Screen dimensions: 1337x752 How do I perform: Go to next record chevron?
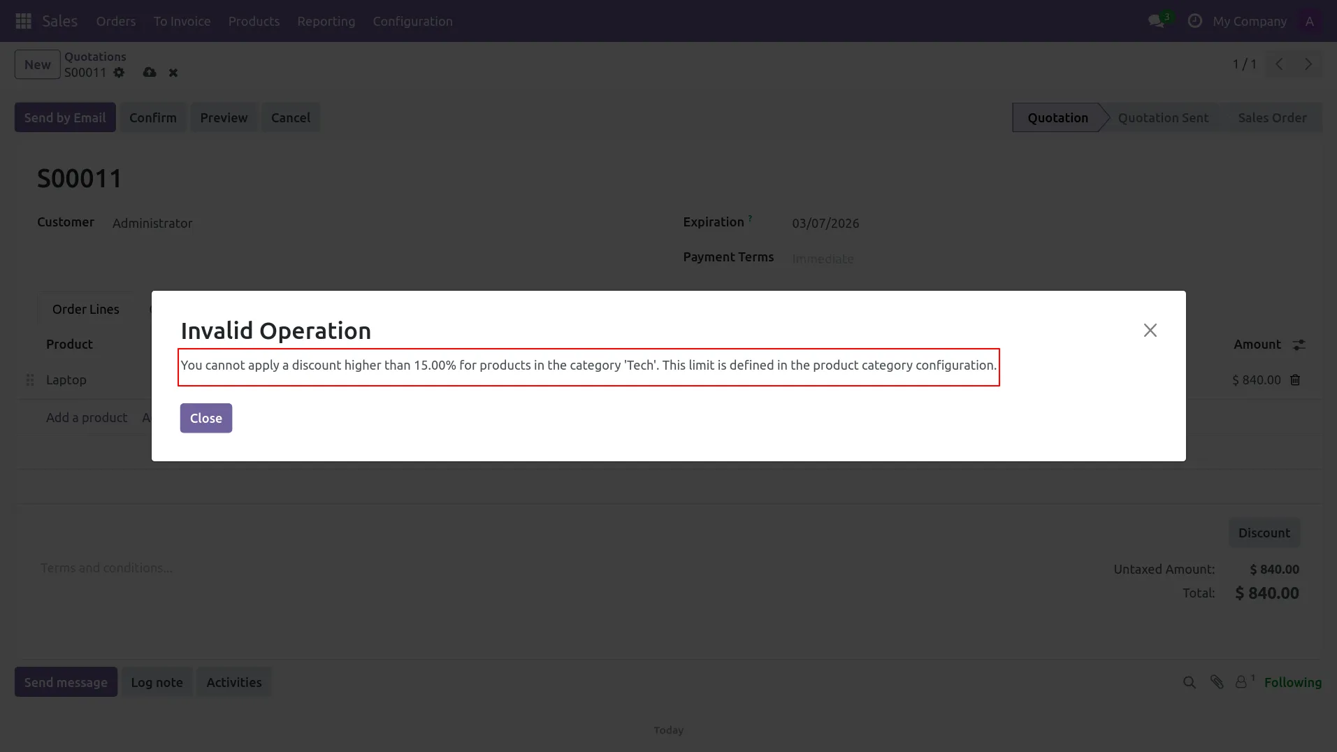coord(1308,64)
